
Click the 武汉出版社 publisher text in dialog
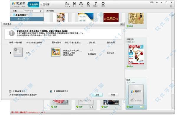[x=68, y=55]
